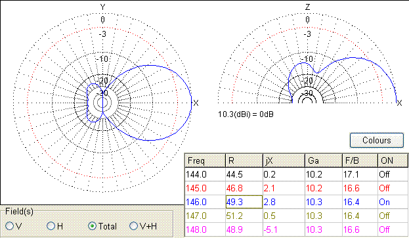Click the jX value 0.5
This screenshot has height=238, width=409.
coord(284,216)
